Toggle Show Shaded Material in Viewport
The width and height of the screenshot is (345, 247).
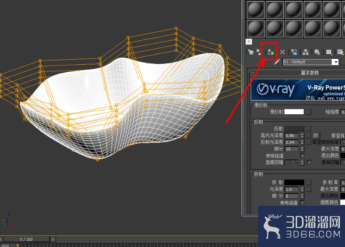pos(340,52)
